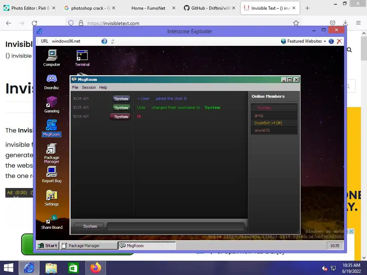Select System in Online Members list
Viewport: 367px width, 275px height.
click(274, 108)
